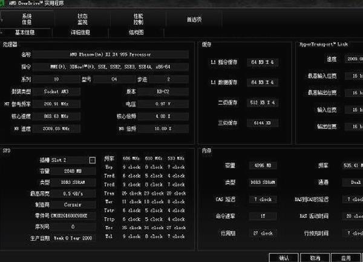Click the 取消 button

[315, 258]
